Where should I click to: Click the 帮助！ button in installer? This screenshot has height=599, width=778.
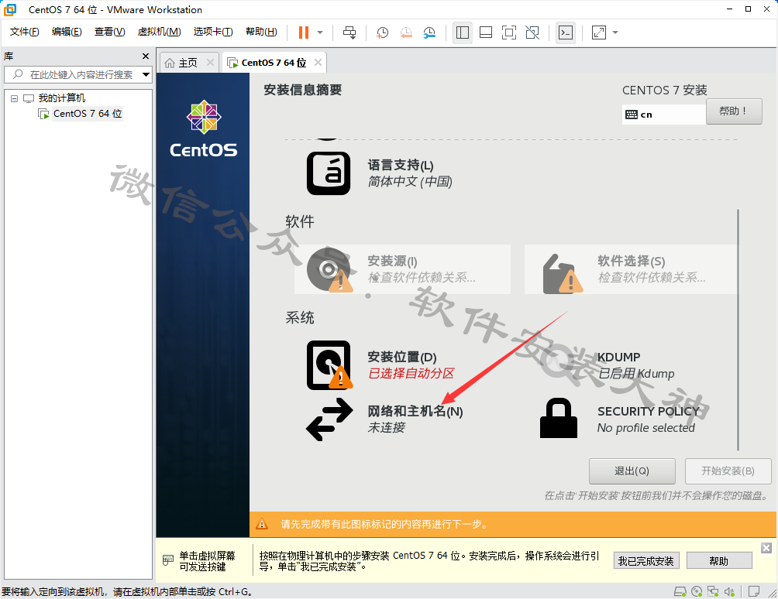pos(734,111)
